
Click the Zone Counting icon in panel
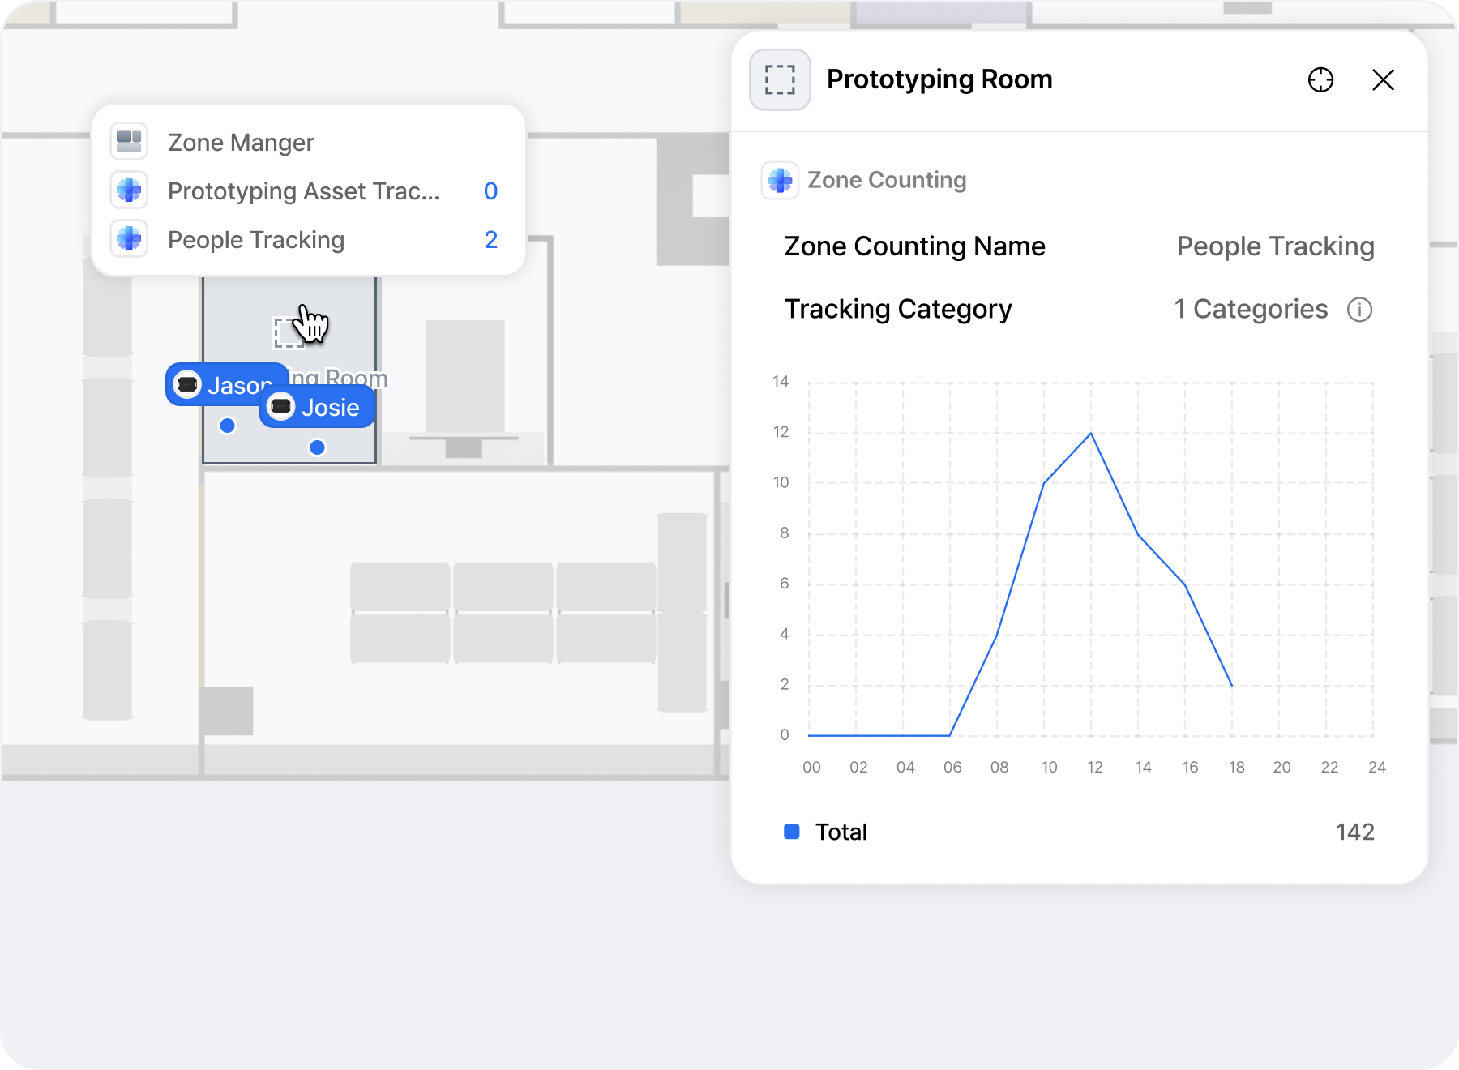(780, 180)
